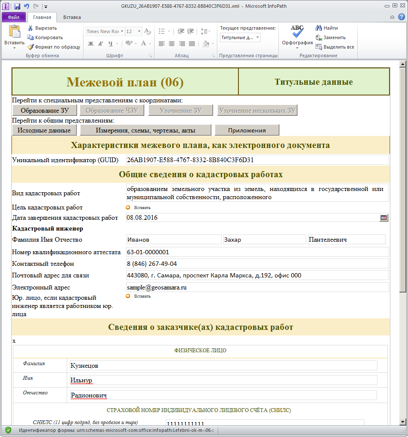Click the font color A icon

coord(143,43)
